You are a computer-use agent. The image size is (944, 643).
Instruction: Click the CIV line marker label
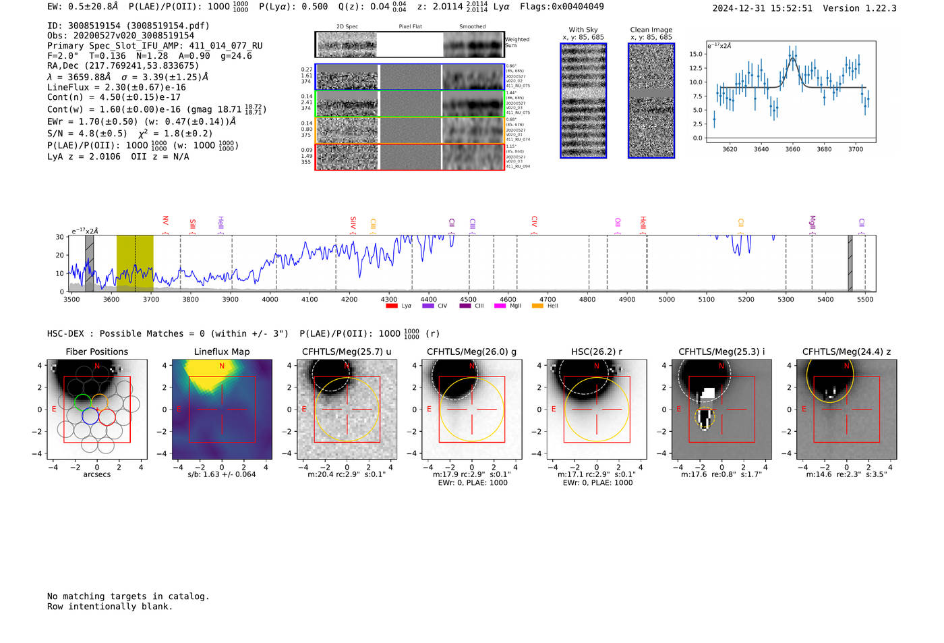pos(534,223)
